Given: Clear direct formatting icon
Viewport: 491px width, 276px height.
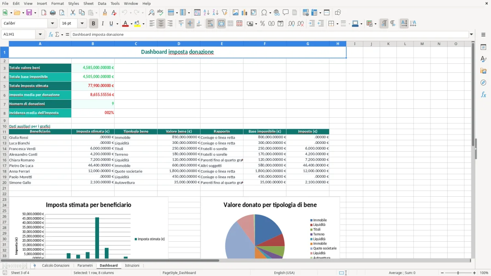Looking at the screenshot, I should coord(114,13).
